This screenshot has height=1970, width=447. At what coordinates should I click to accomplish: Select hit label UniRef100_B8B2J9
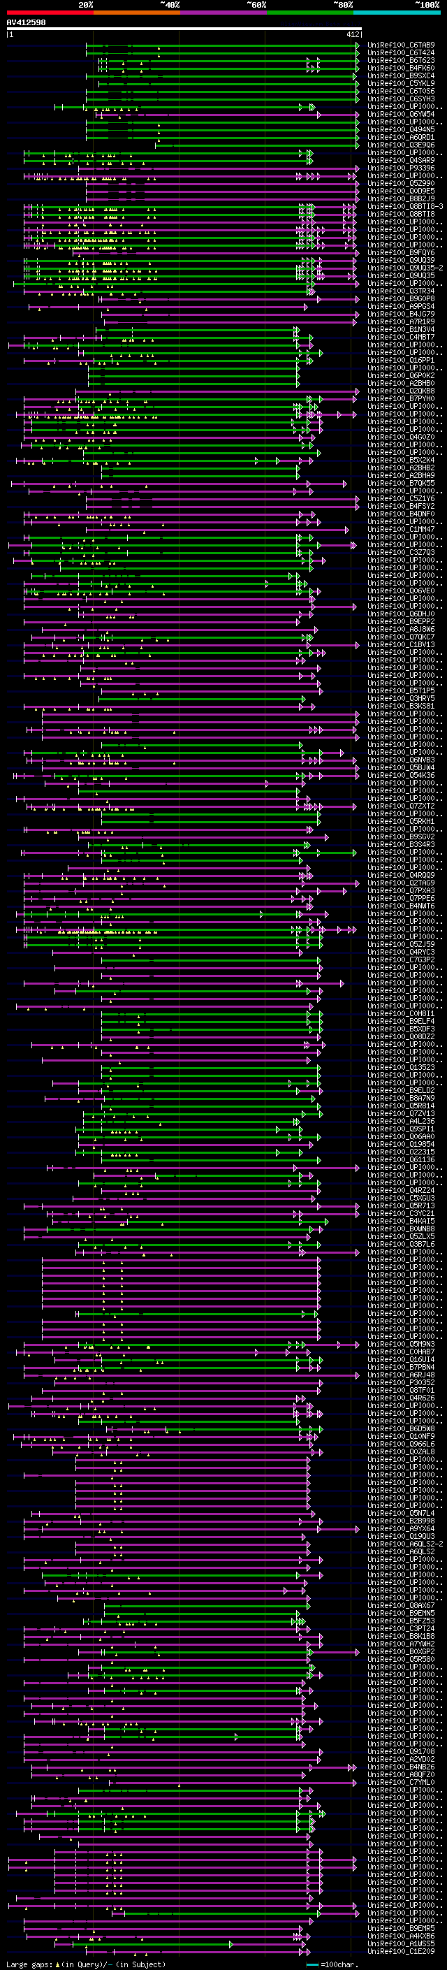click(401, 199)
